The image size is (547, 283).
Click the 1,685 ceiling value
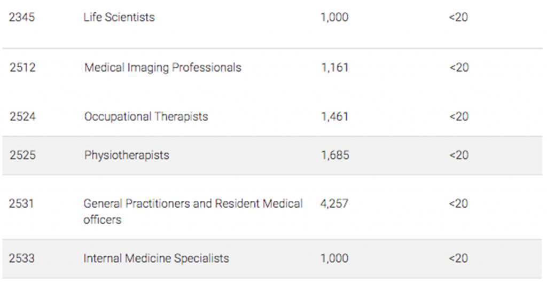(x=335, y=155)
